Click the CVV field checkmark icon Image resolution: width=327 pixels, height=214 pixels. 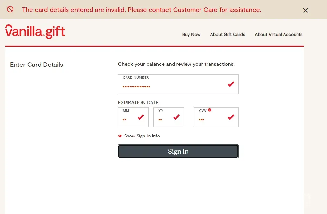[231, 117]
